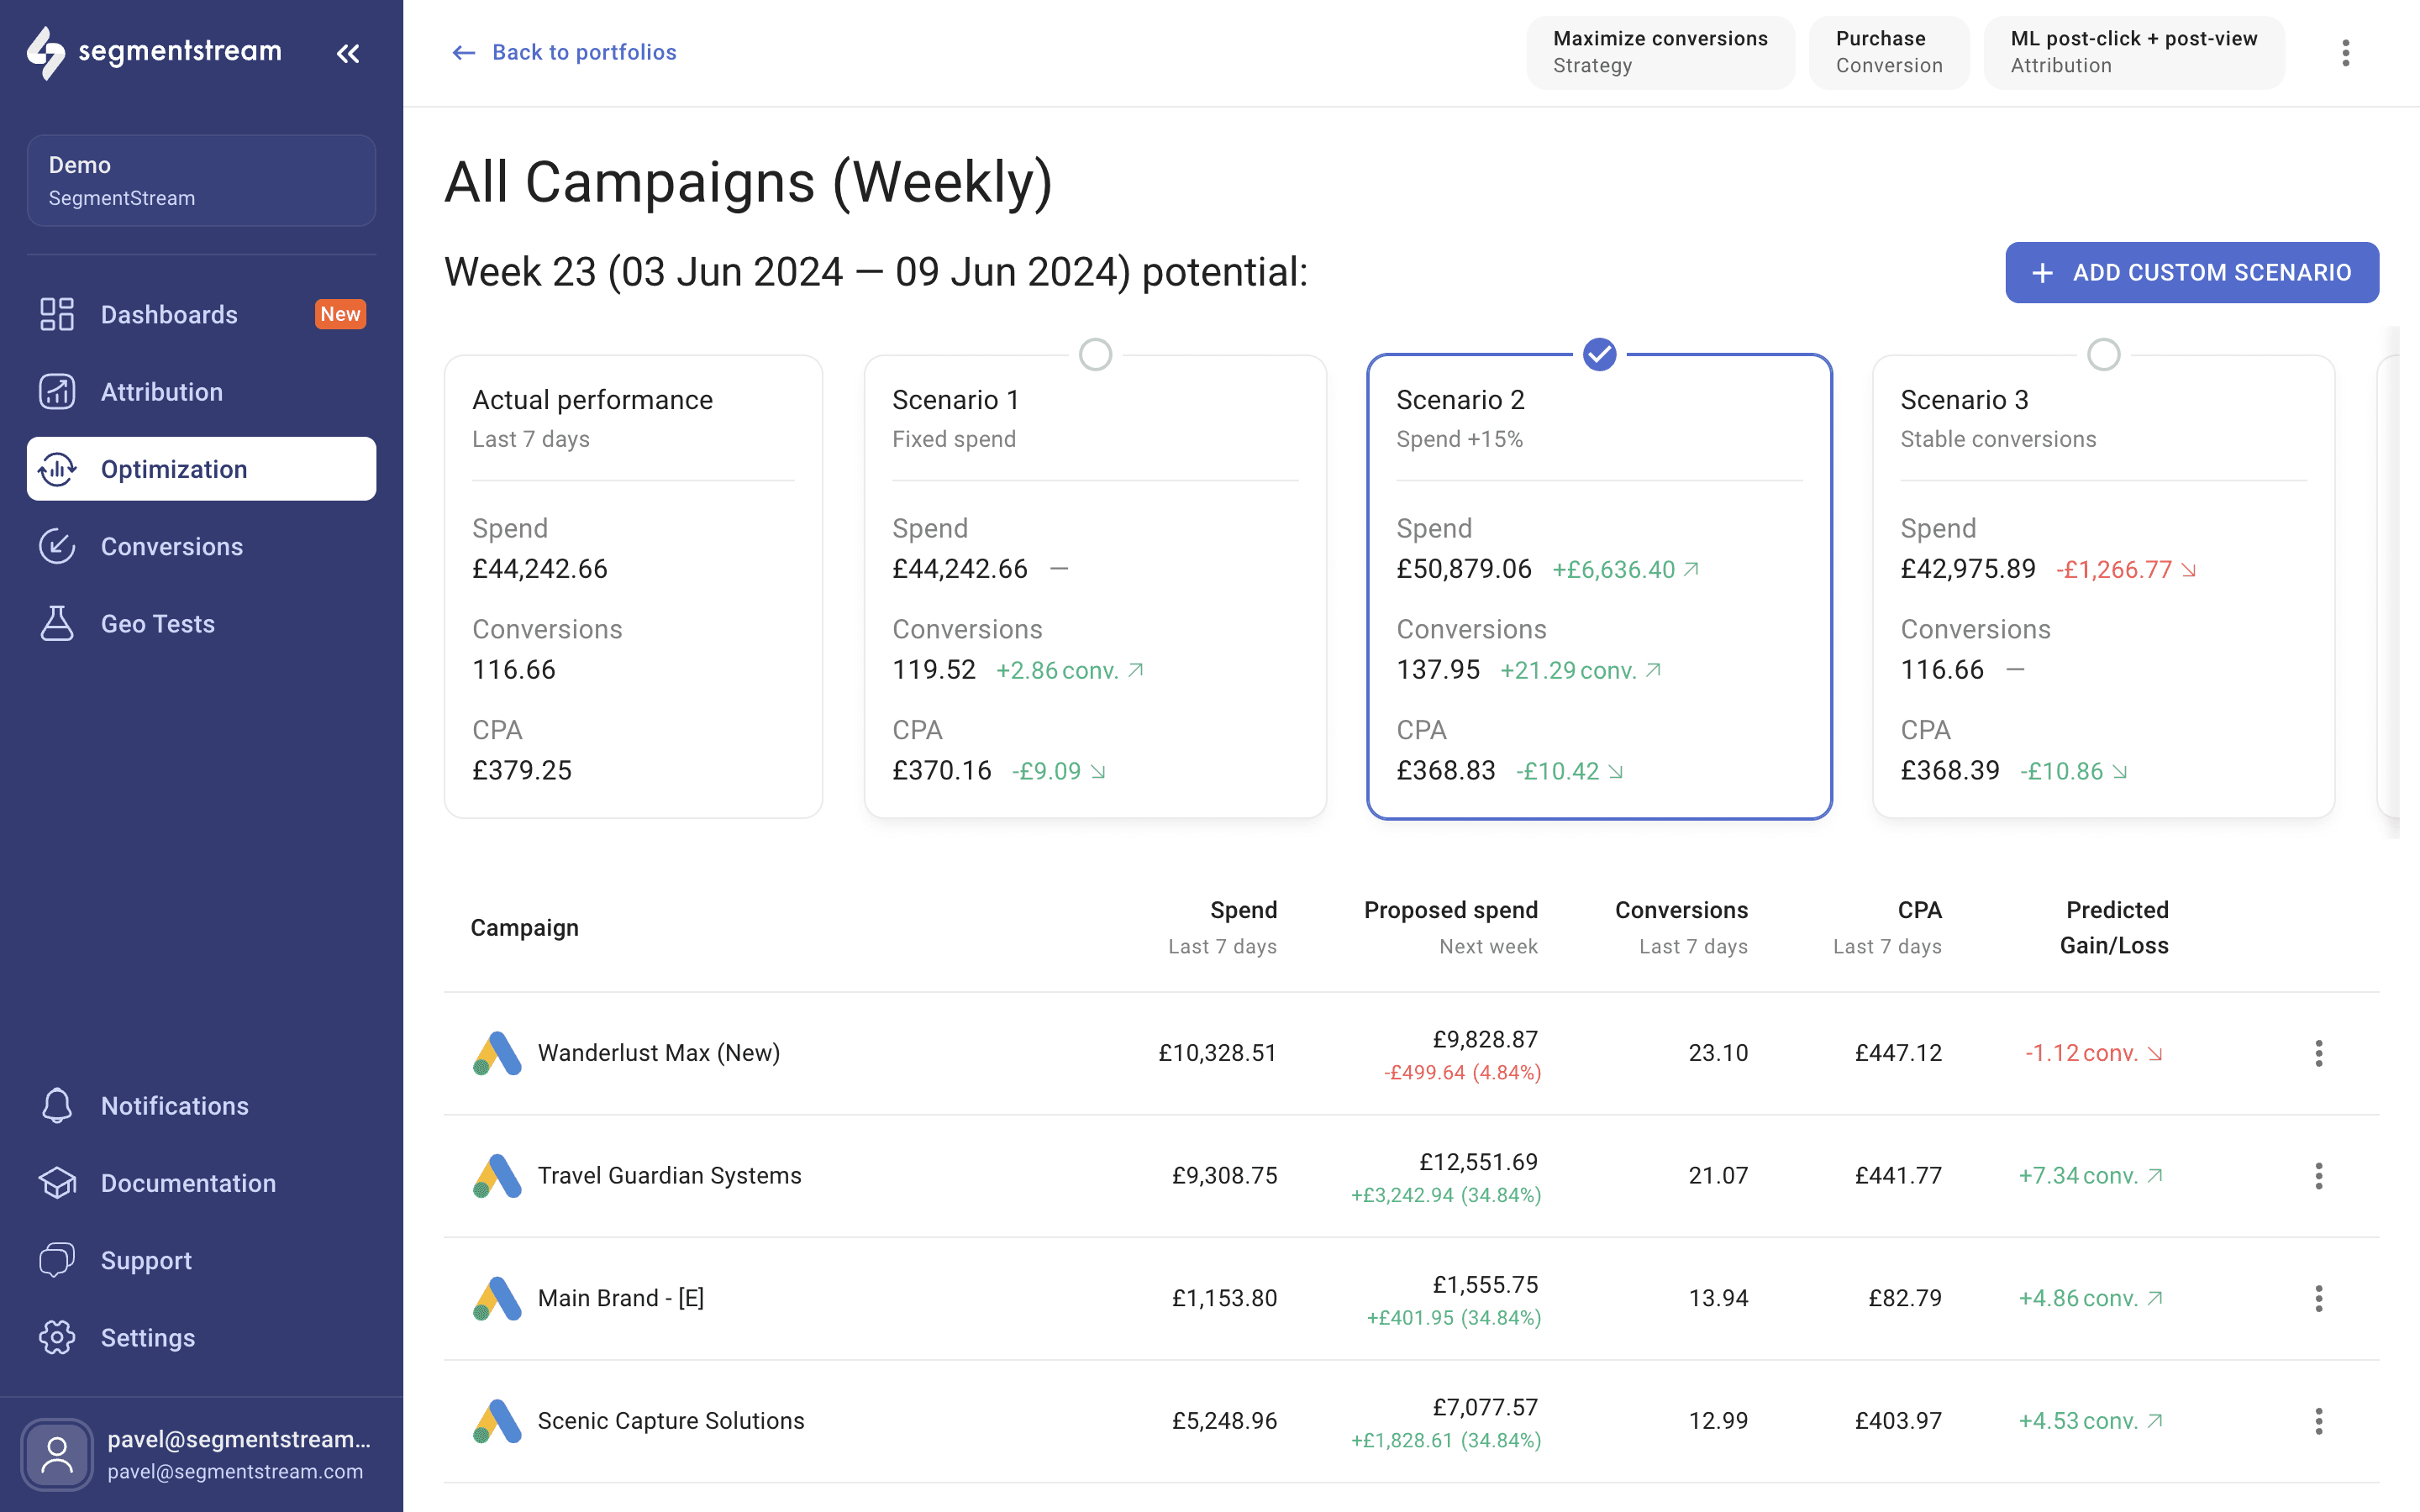Image resolution: width=2420 pixels, height=1512 pixels.
Task: Click ADD CUSTOM SCENARIO button
Action: (x=2191, y=272)
